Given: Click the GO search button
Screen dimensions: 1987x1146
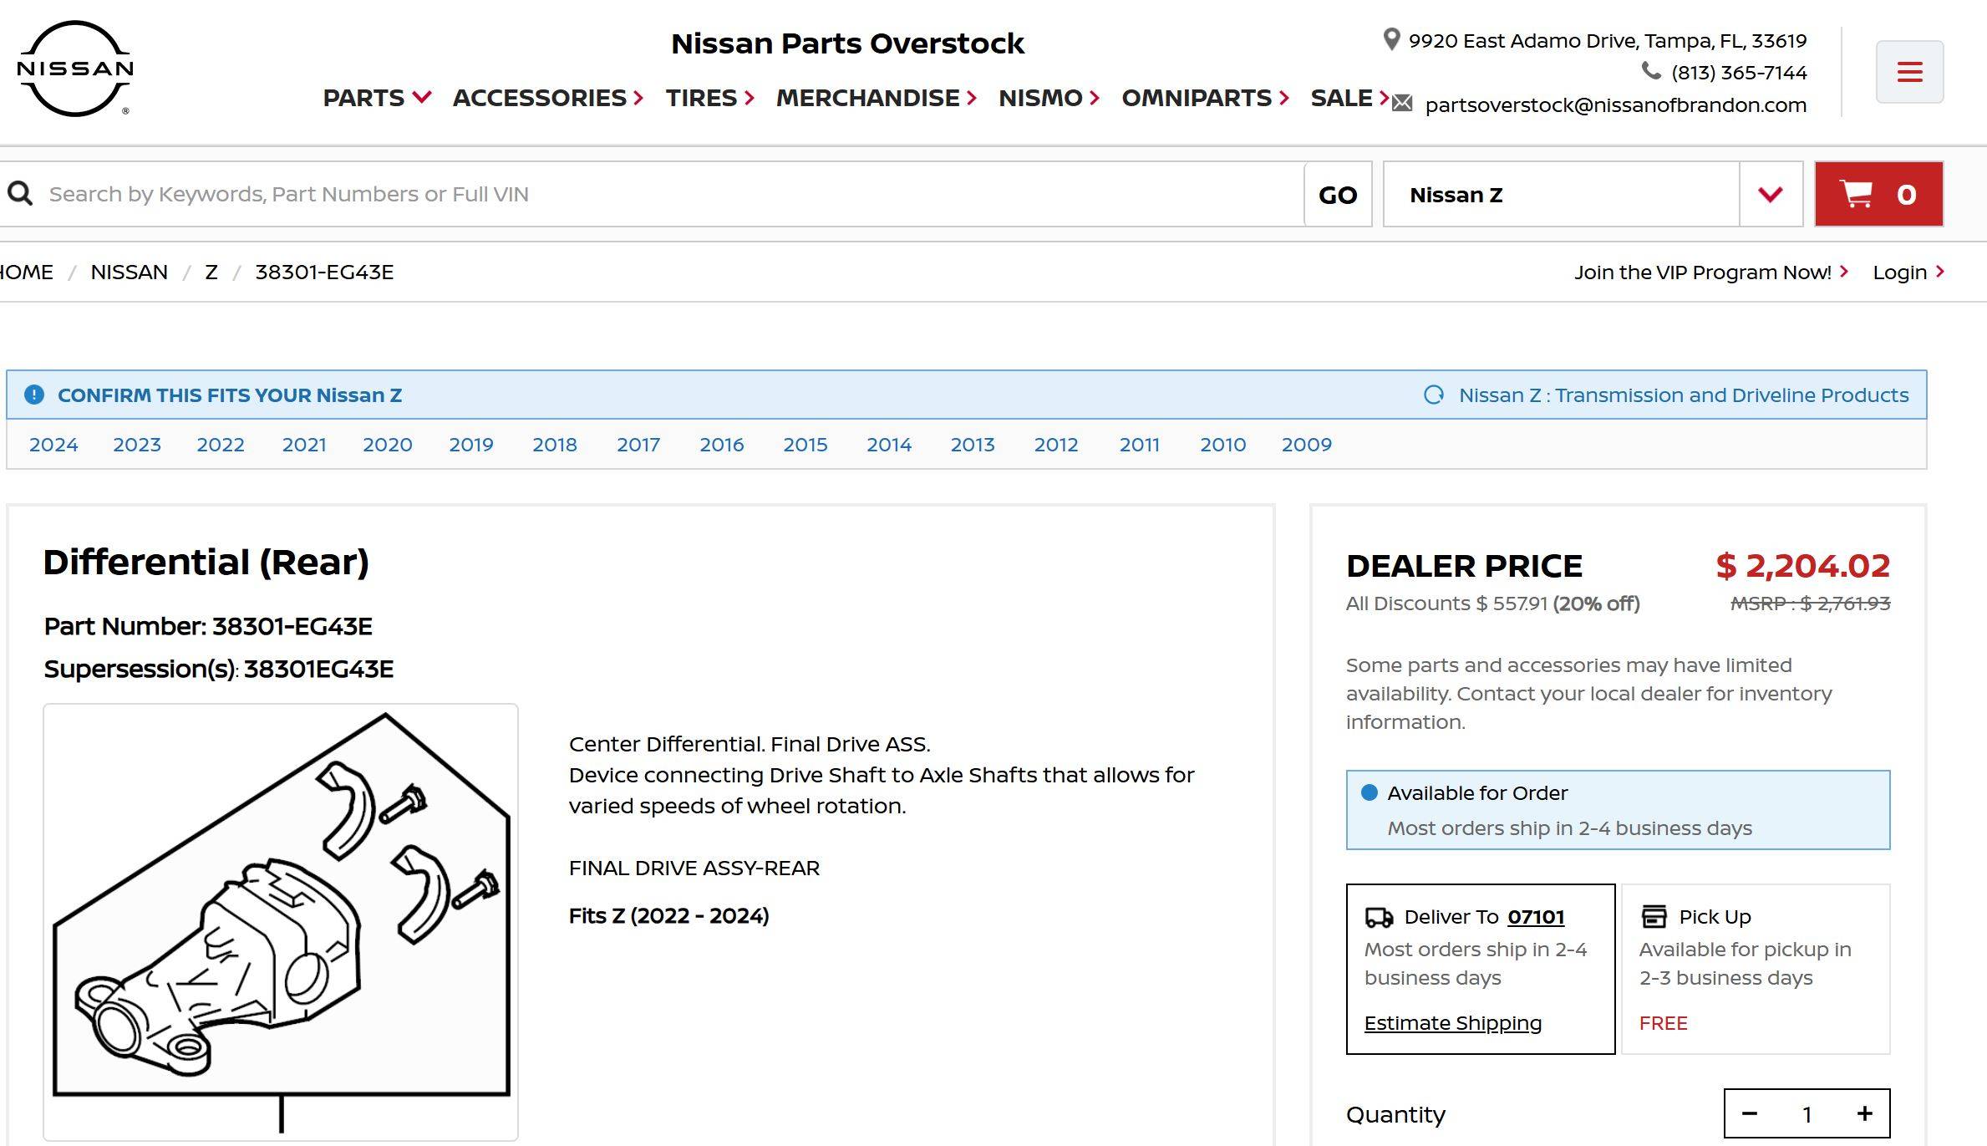Looking at the screenshot, I should [x=1338, y=194].
